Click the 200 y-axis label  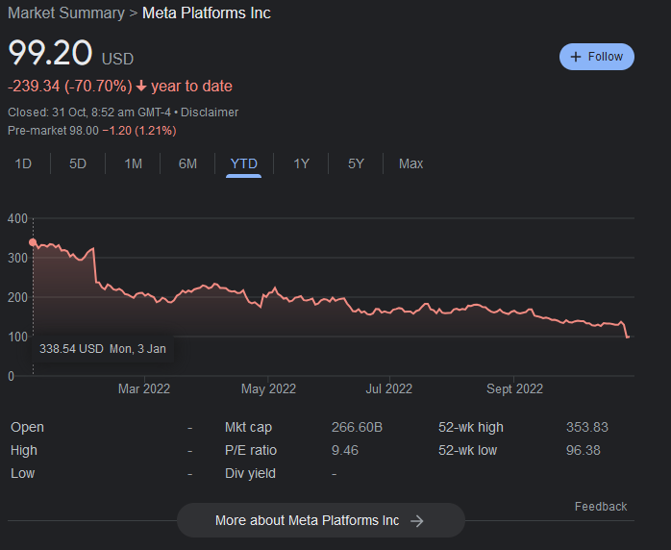pyautogui.click(x=17, y=297)
